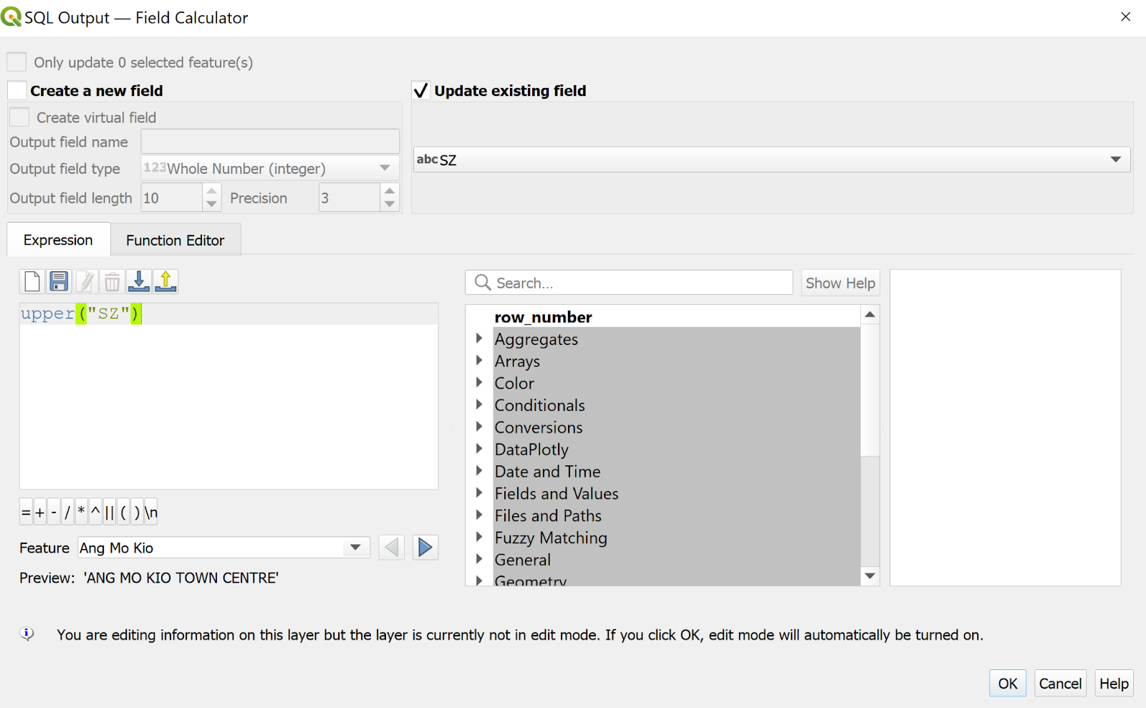
Task: Enable the Create a new field checkbox
Action: (x=17, y=91)
